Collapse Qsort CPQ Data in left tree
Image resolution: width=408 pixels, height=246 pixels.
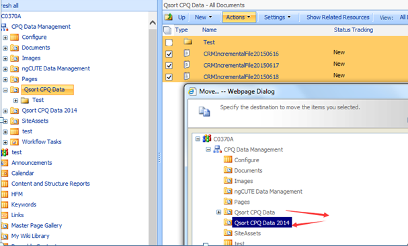[5, 90]
